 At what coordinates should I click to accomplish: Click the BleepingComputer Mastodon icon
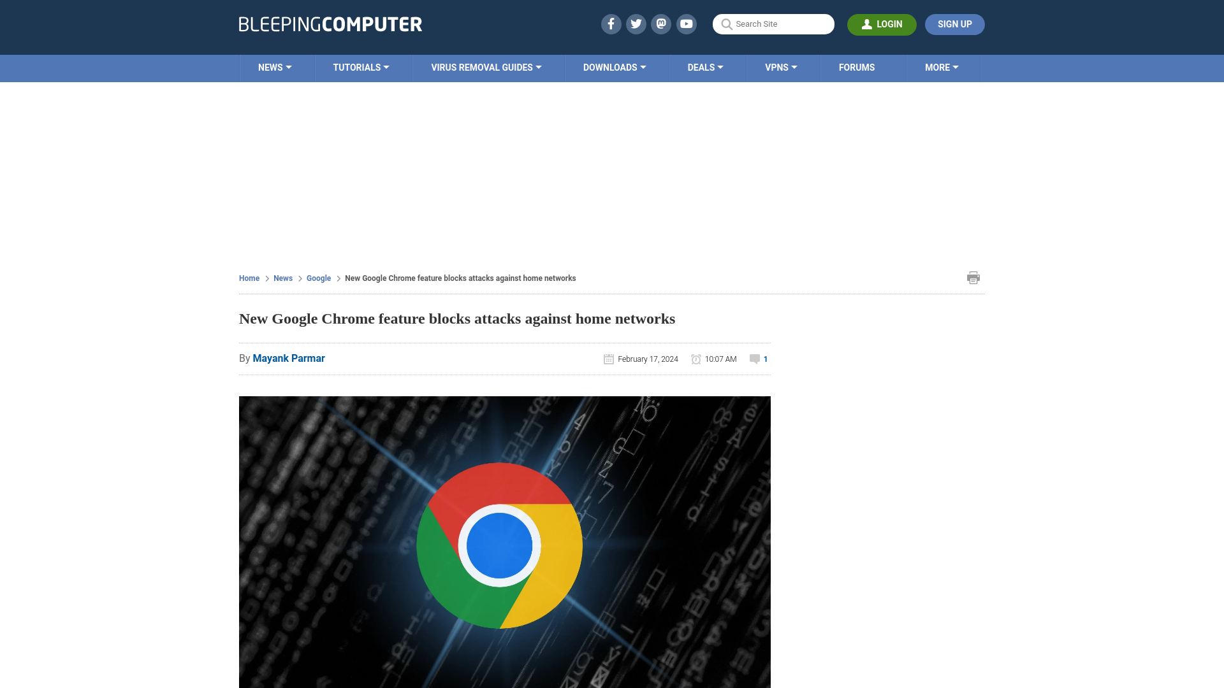(x=662, y=24)
